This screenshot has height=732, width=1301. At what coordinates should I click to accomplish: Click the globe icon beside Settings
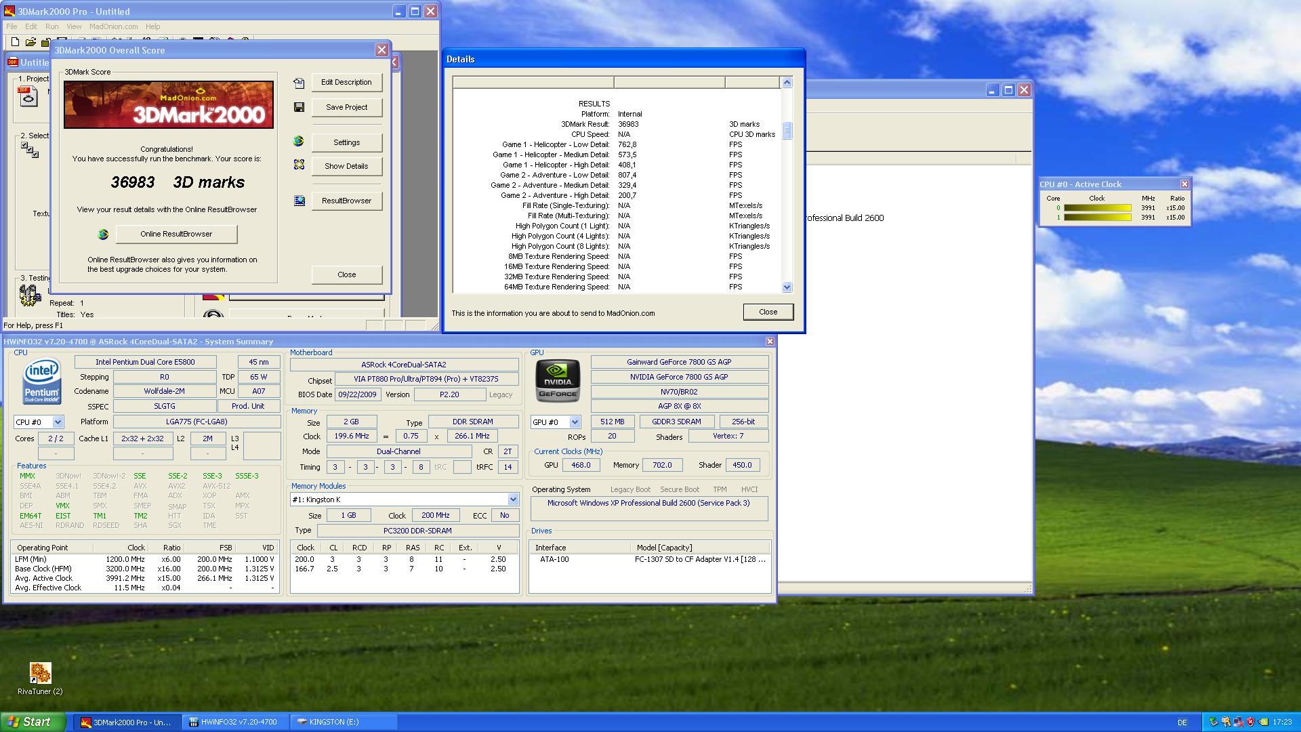298,141
